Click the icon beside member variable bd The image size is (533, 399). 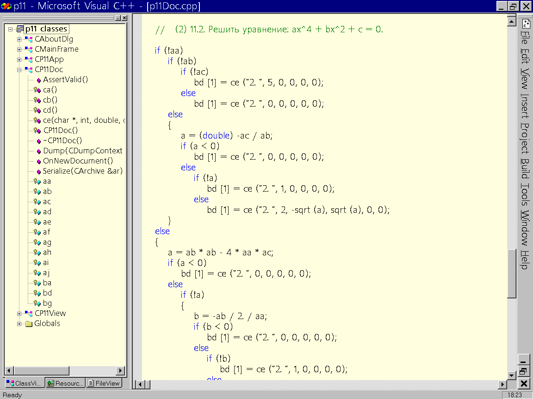click(x=37, y=293)
